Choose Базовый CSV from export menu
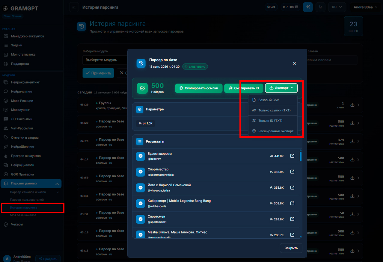The image size is (383, 262). 273,100
